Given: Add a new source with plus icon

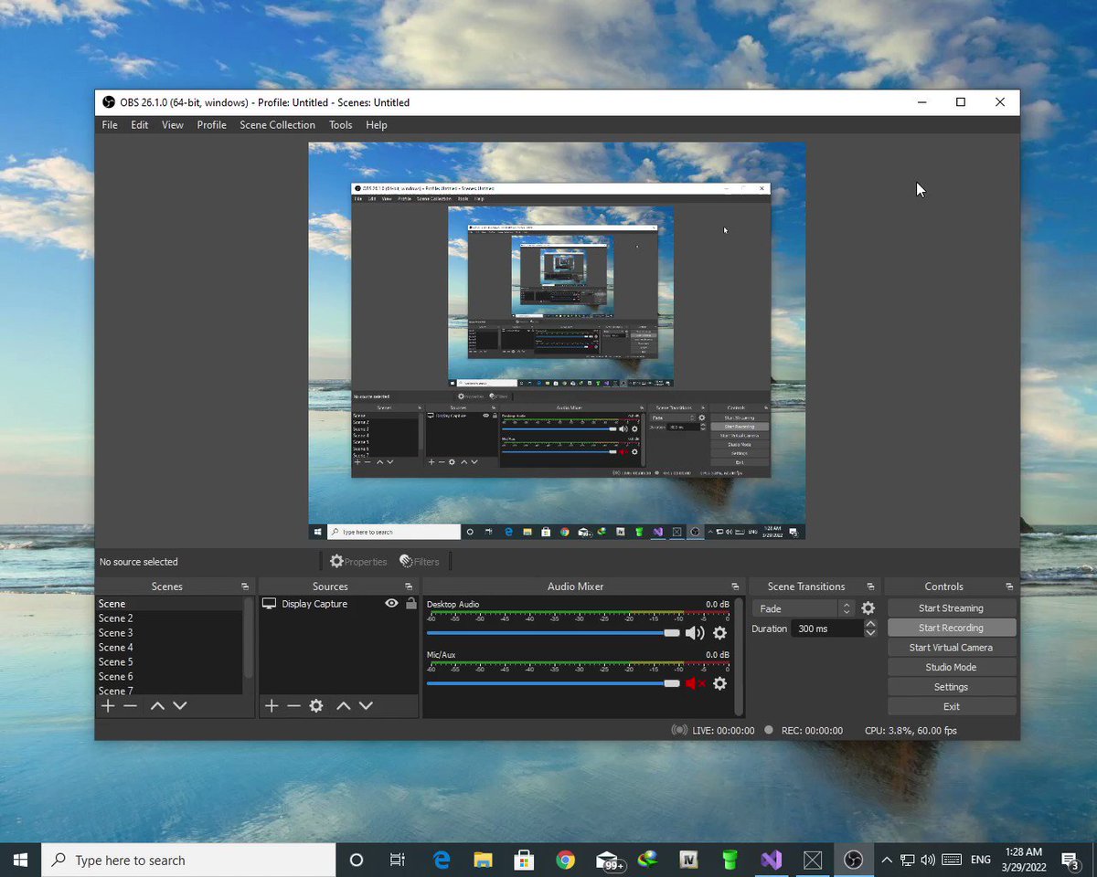Looking at the screenshot, I should pyautogui.click(x=271, y=706).
